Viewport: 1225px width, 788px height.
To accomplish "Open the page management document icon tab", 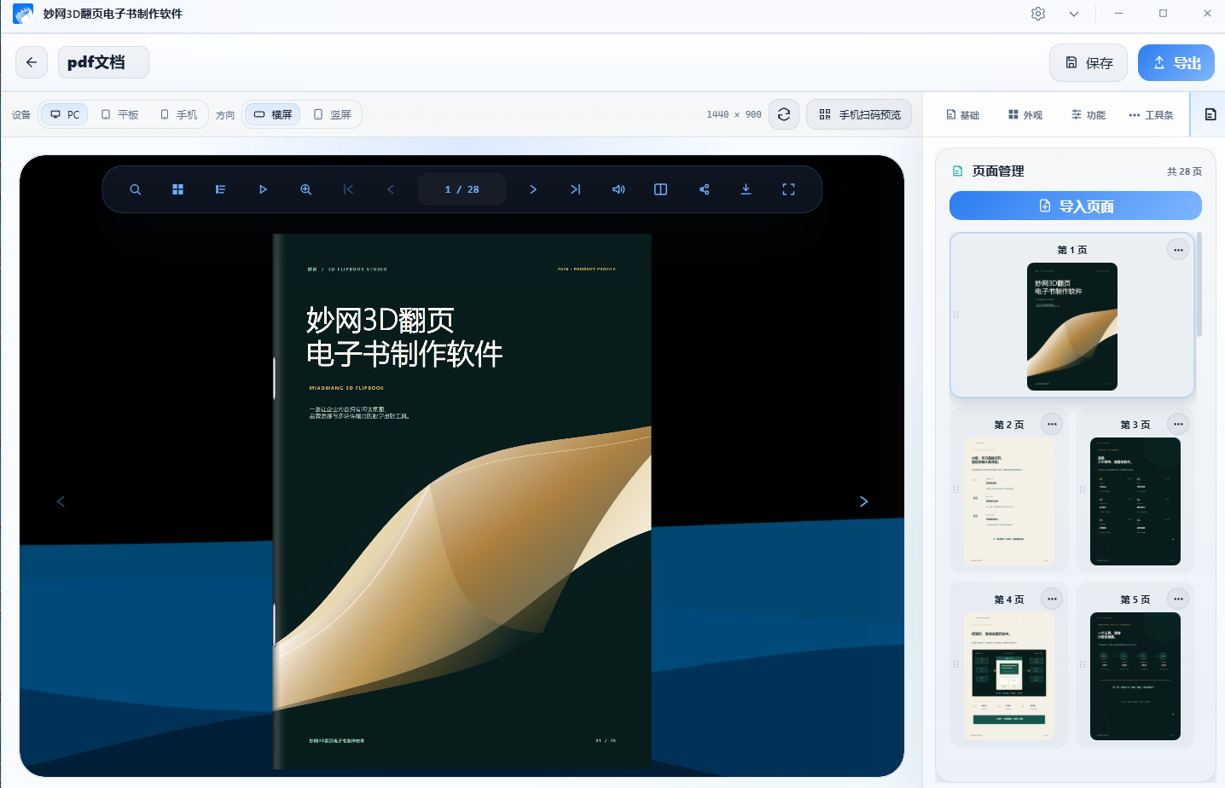I will point(1210,114).
